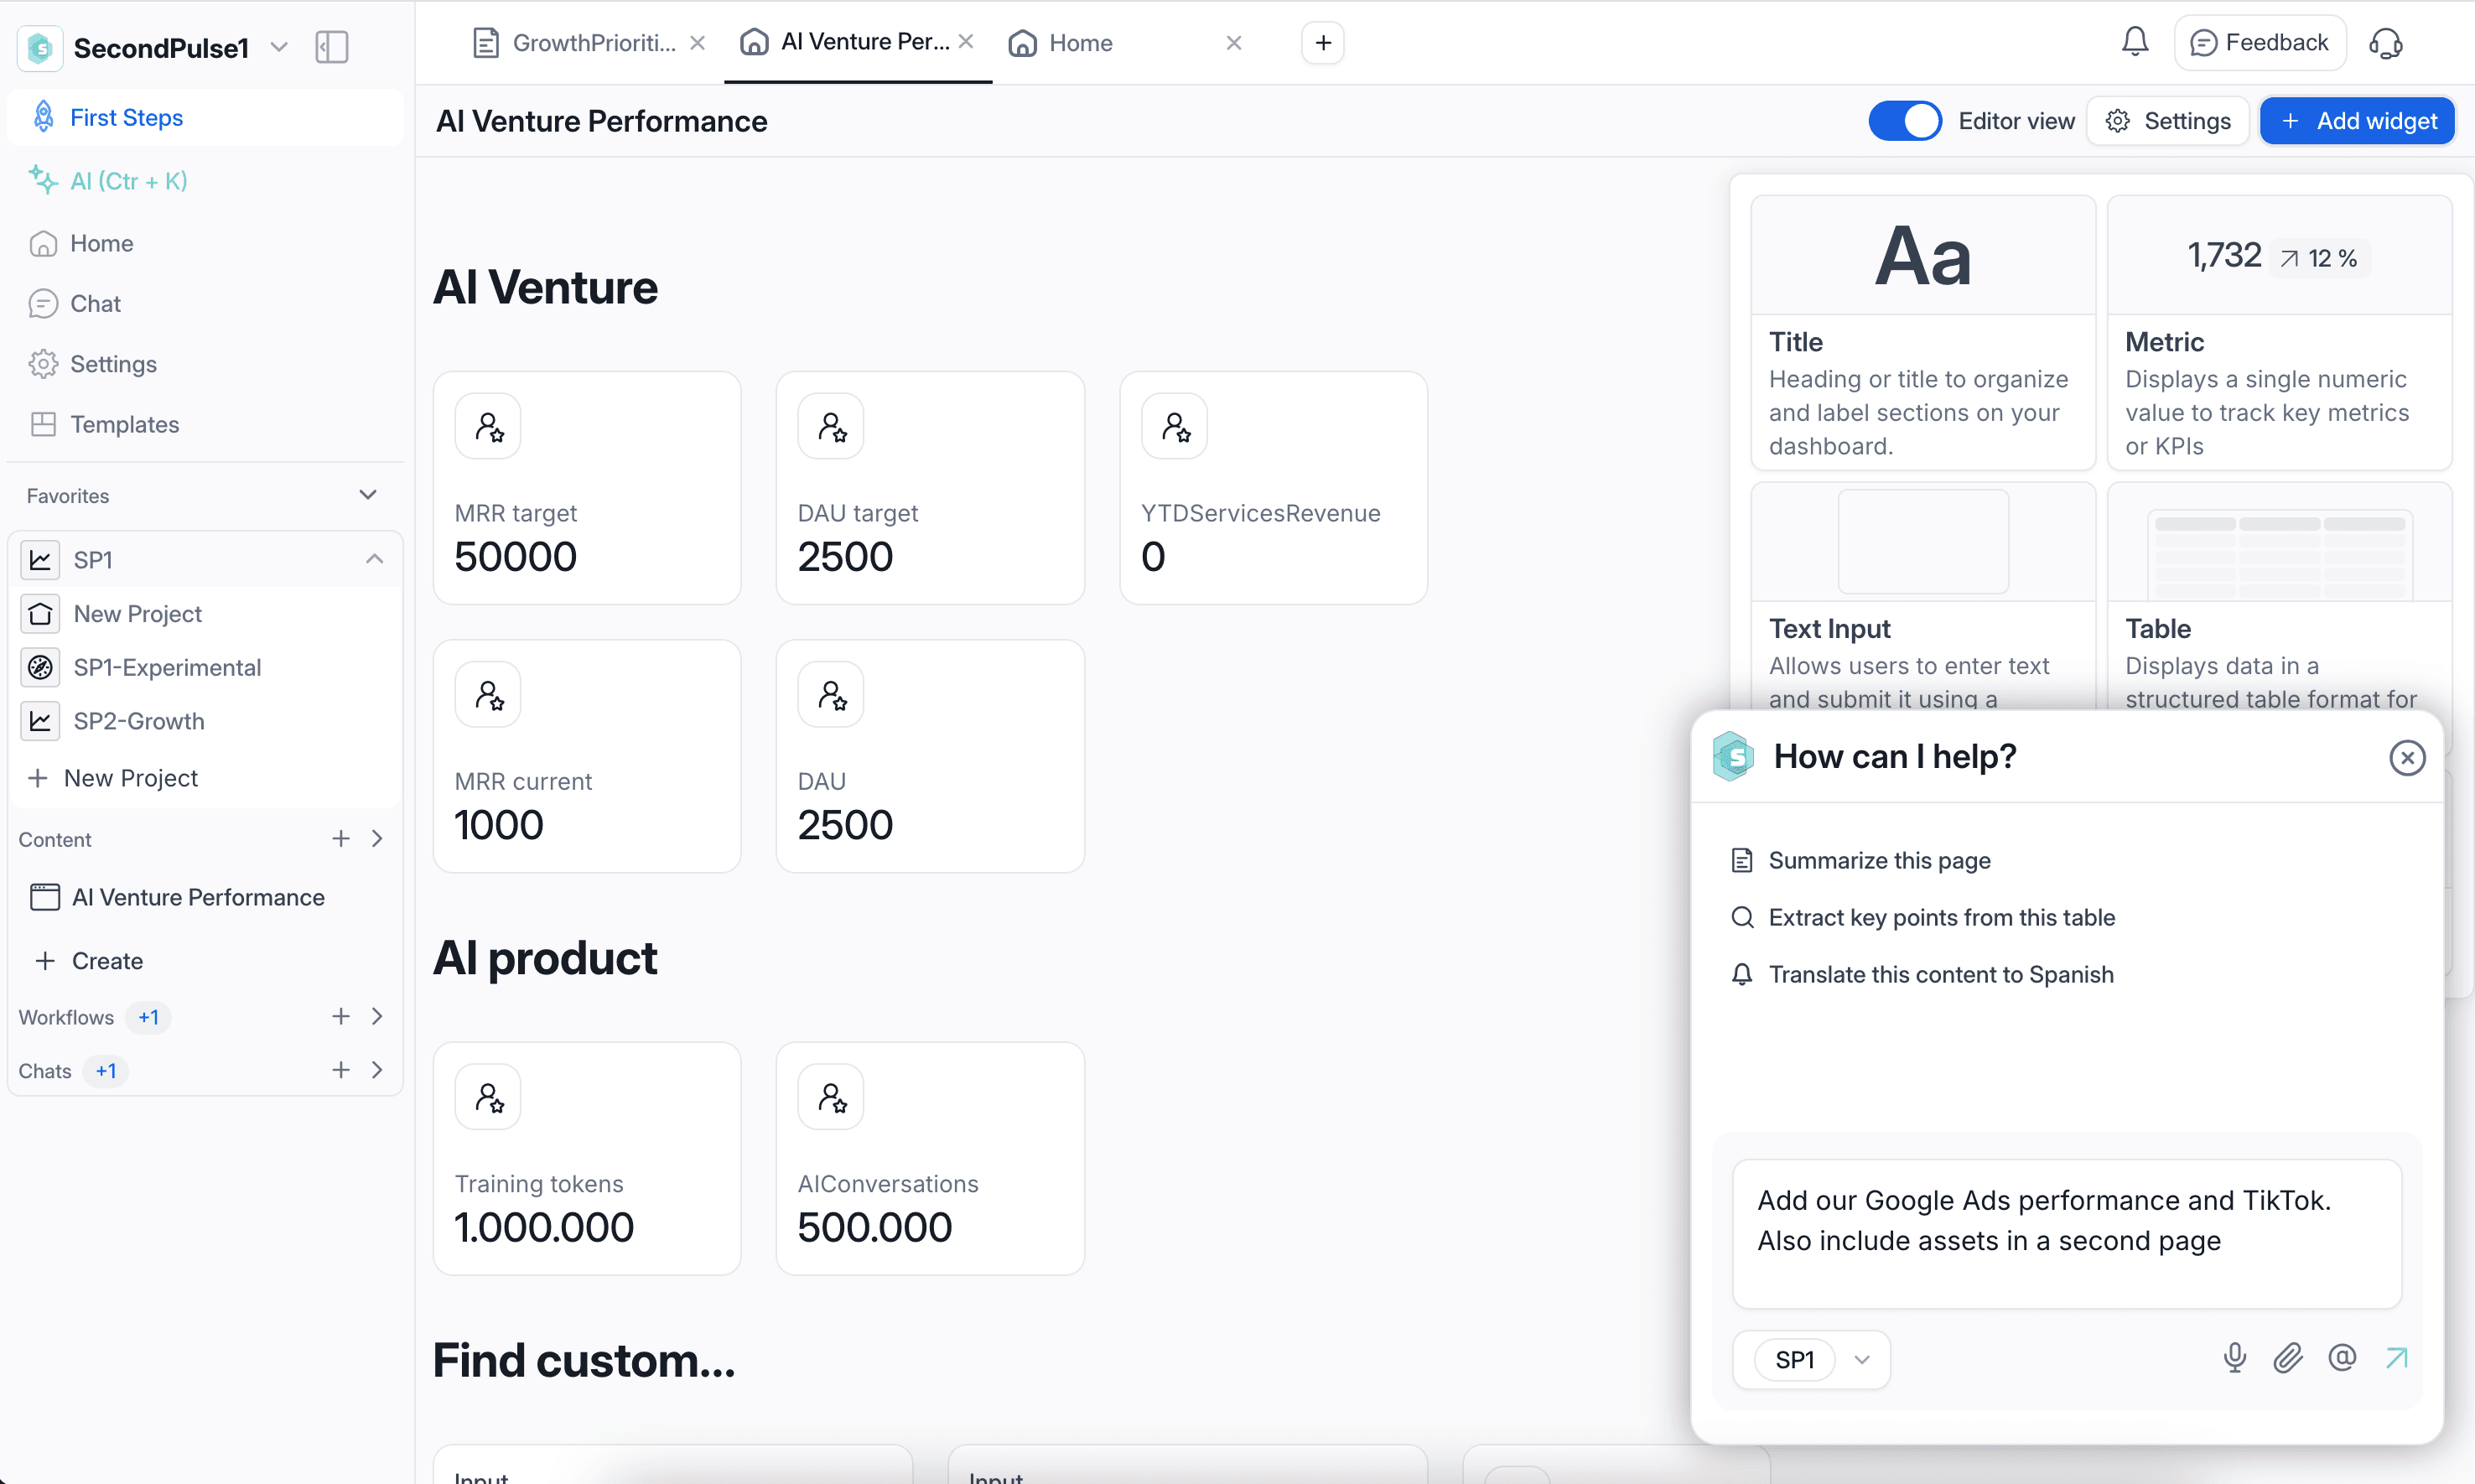Add a new tab with plus icon
The image size is (2475, 1484).
click(1322, 43)
